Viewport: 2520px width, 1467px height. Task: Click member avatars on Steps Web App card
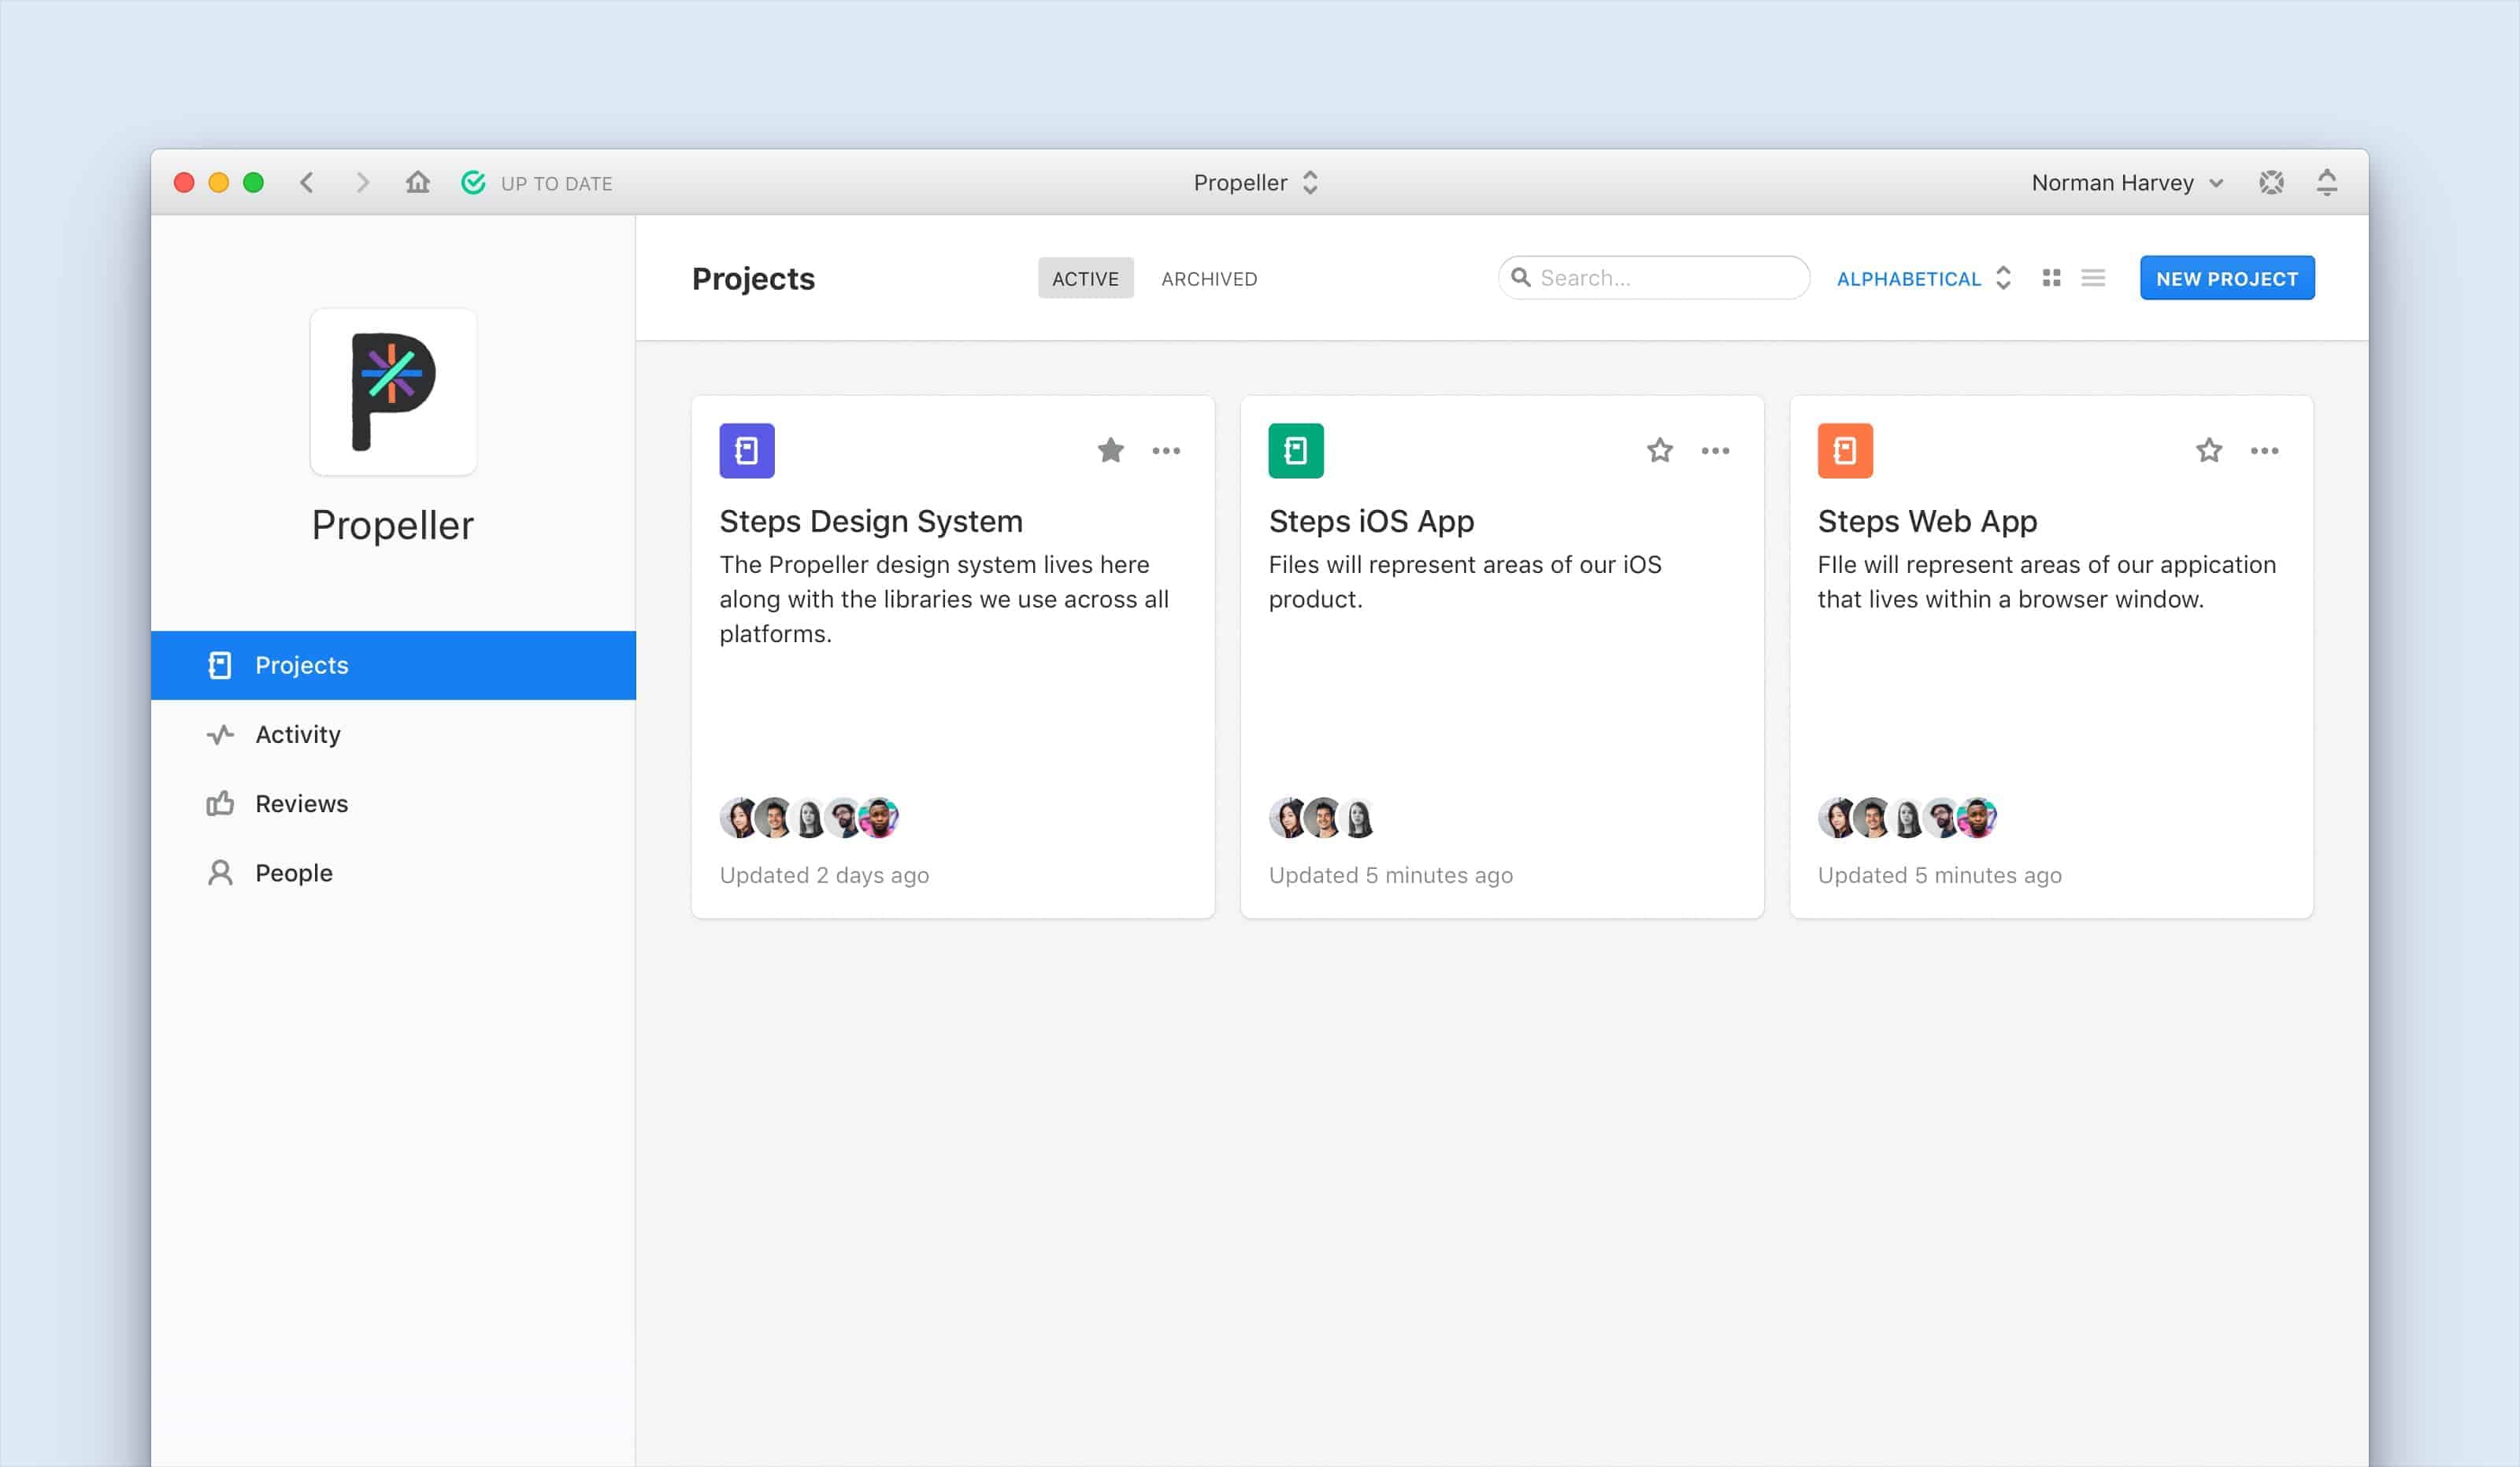point(1907,818)
